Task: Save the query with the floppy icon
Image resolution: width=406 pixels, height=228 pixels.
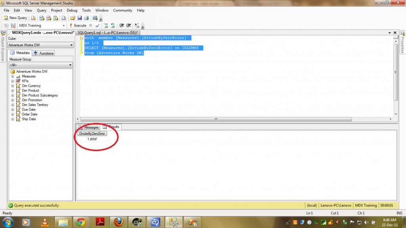Action: pyautogui.click(x=79, y=18)
